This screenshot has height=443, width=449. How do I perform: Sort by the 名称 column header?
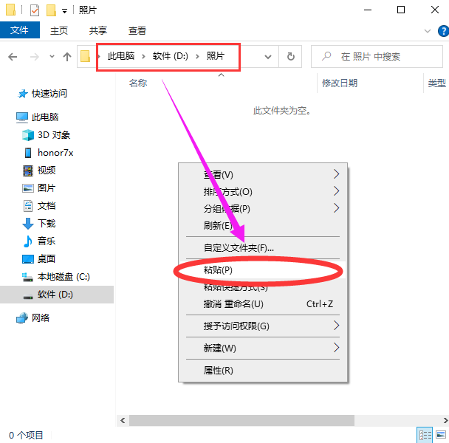coord(138,83)
